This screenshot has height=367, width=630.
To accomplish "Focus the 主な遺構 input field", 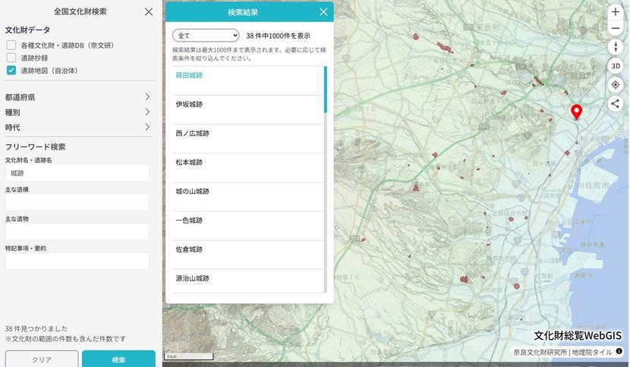I will pos(77,202).
